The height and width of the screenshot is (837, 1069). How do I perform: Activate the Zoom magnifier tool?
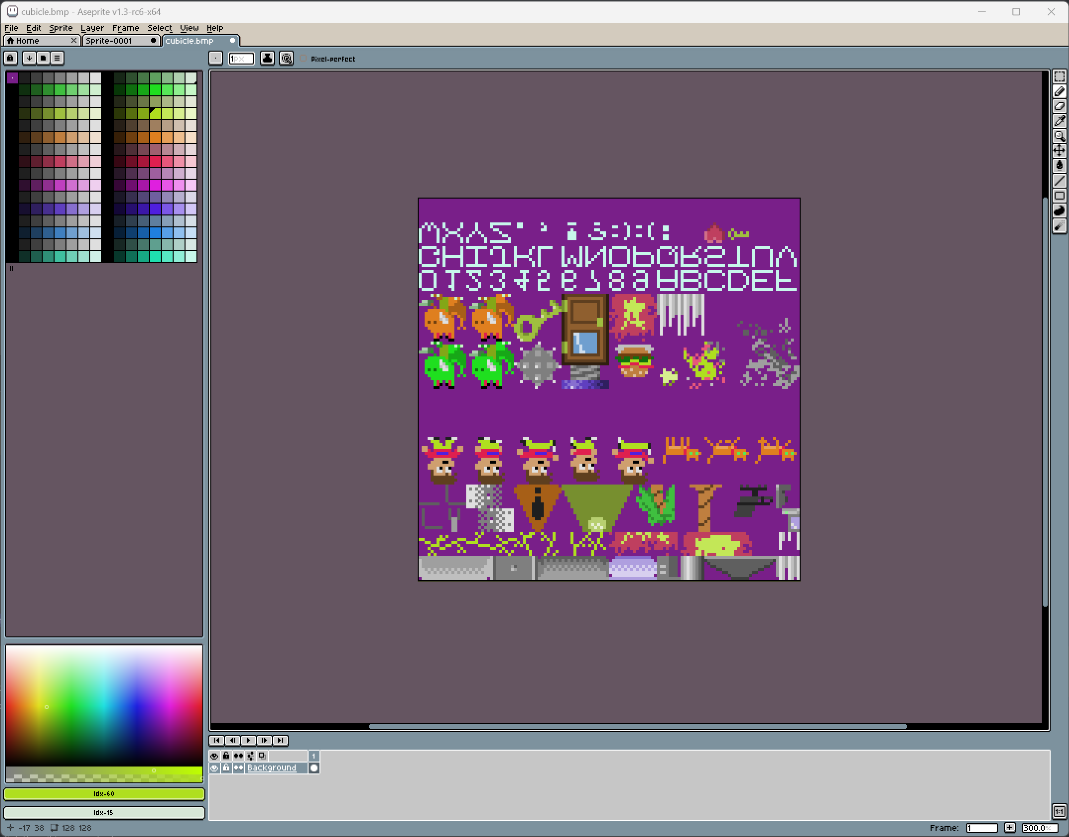(1059, 136)
